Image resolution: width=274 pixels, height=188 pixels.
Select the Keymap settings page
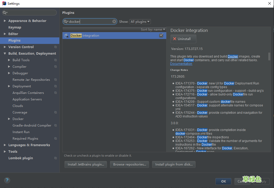point(15,27)
